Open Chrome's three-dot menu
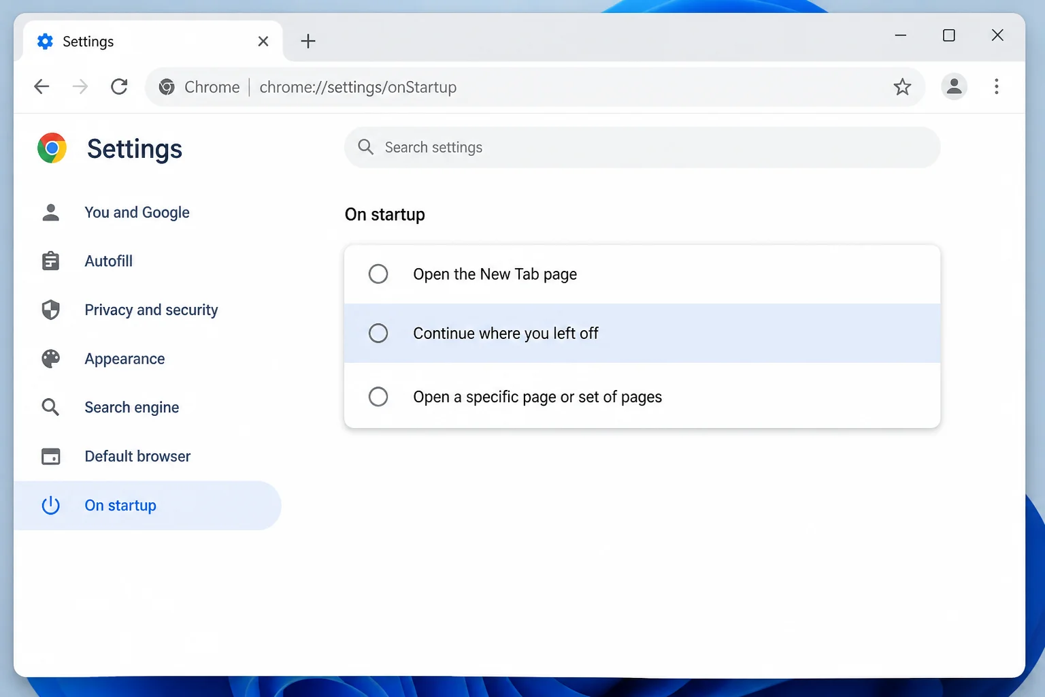Image resolution: width=1045 pixels, height=697 pixels. tap(996, 86)
